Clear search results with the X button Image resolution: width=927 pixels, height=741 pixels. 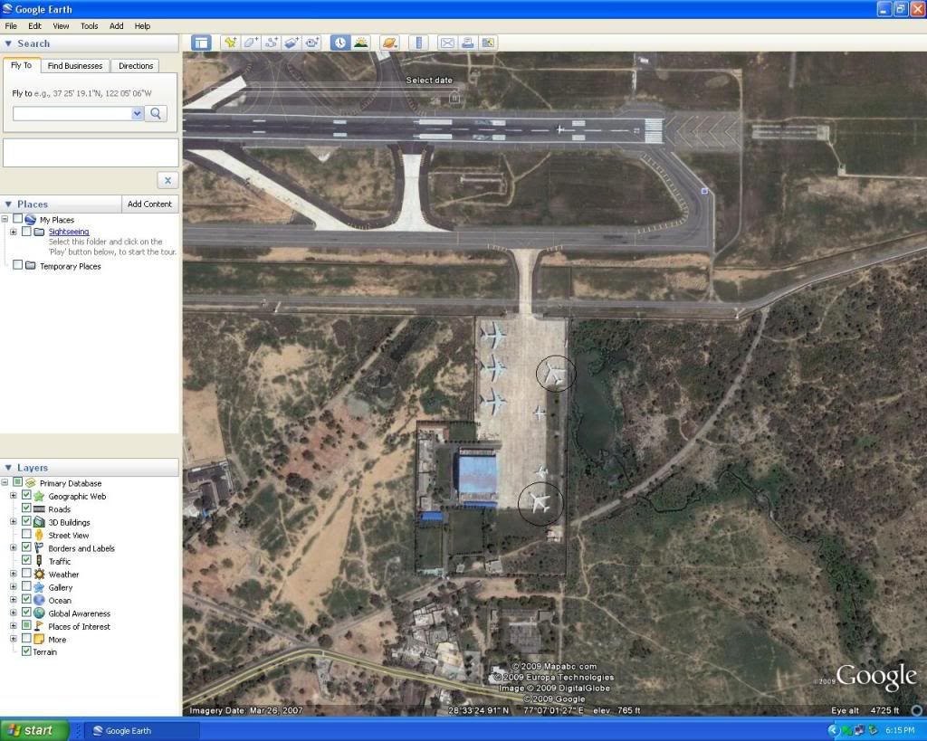click(167, 180)
